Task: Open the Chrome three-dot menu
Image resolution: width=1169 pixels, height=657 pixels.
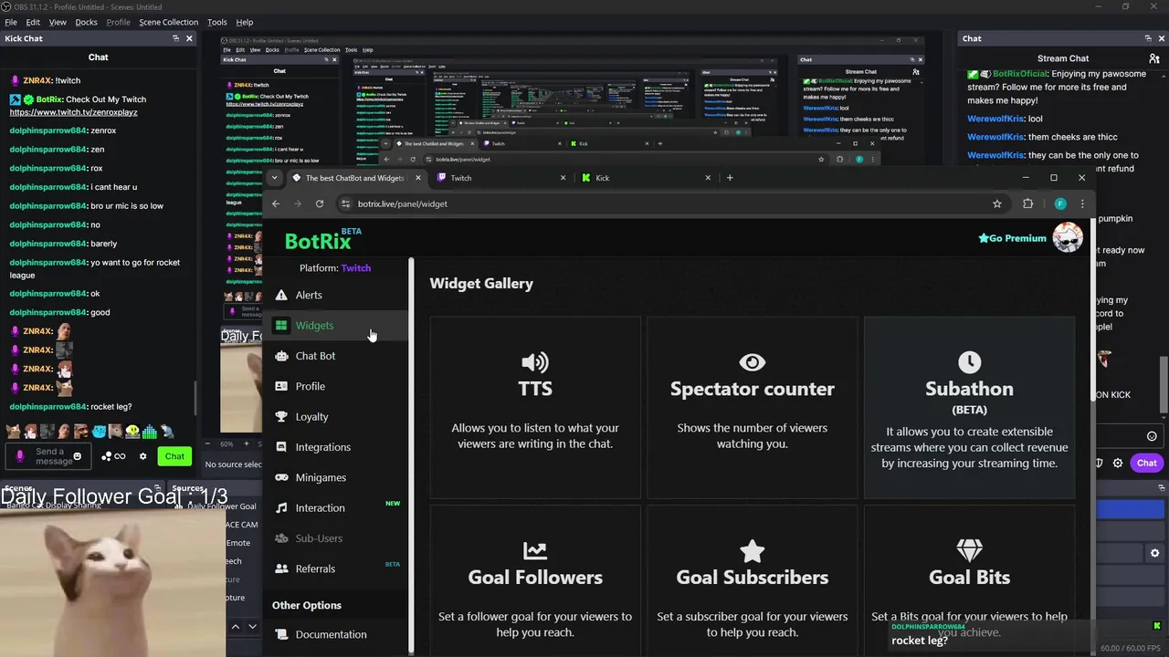Action: coord(1082,203)
